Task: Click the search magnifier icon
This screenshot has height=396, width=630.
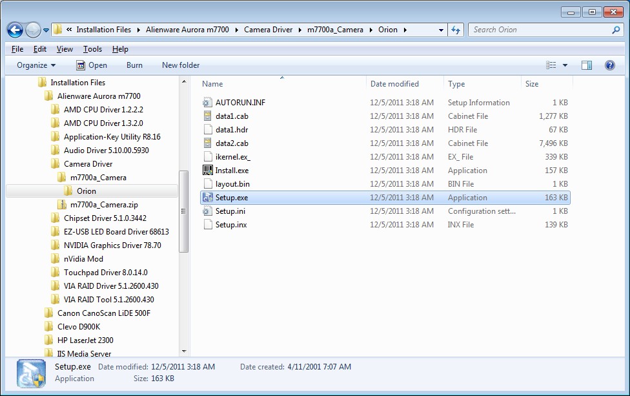Action: click(x=616, y=30)
